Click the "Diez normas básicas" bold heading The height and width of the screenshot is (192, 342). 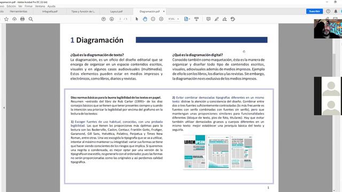tap(116, 98)
